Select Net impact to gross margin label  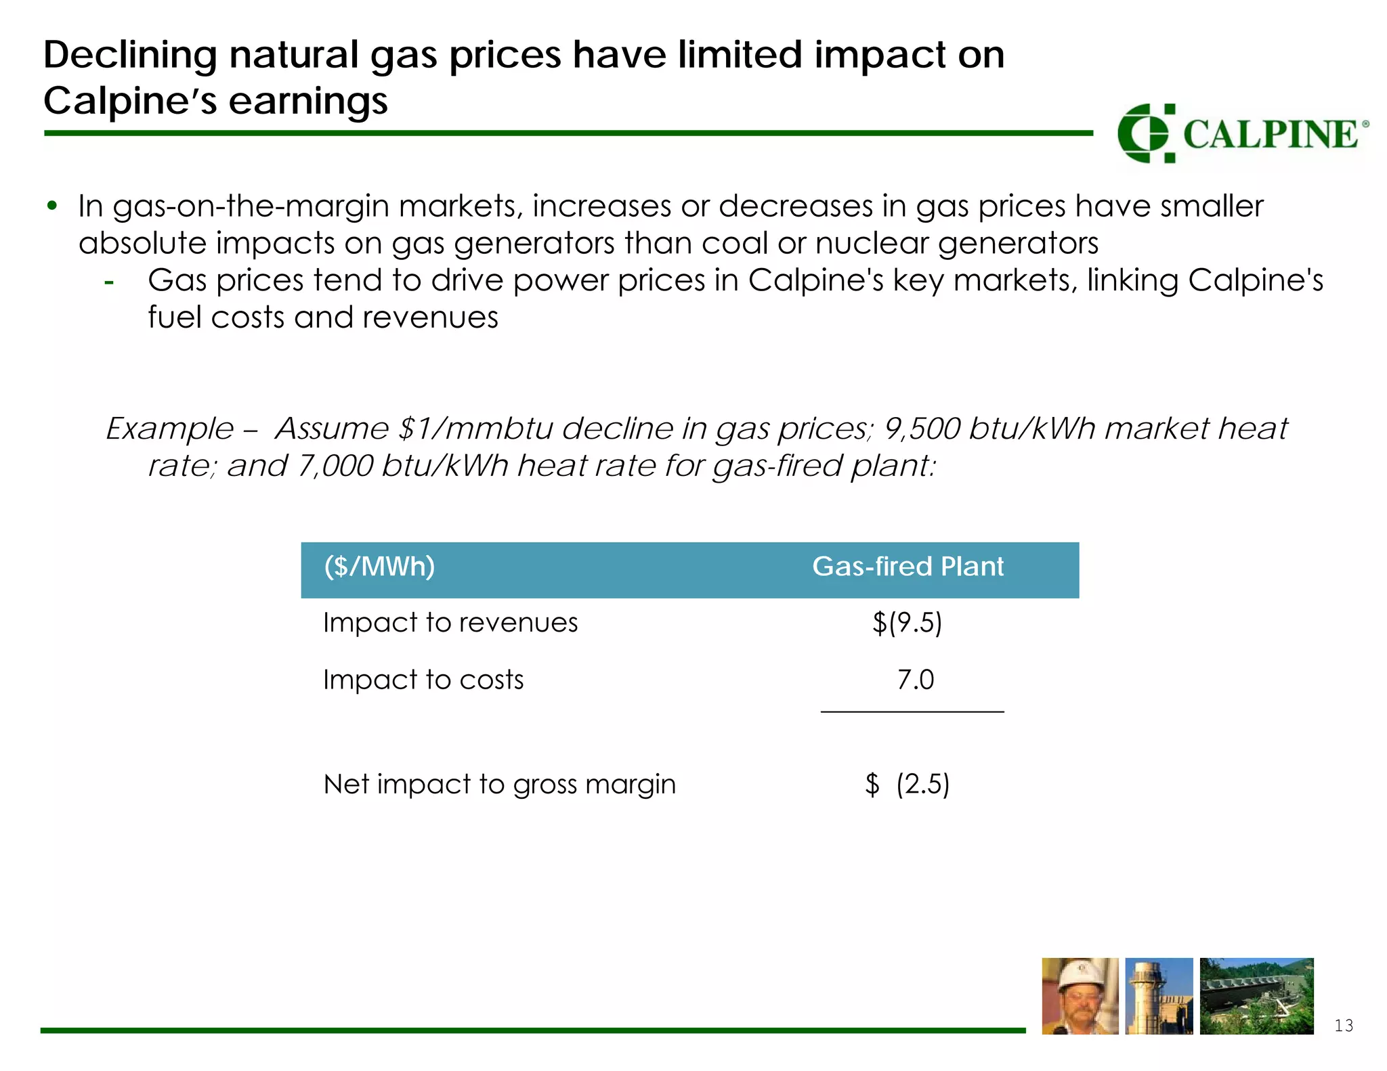coord(499,785)
